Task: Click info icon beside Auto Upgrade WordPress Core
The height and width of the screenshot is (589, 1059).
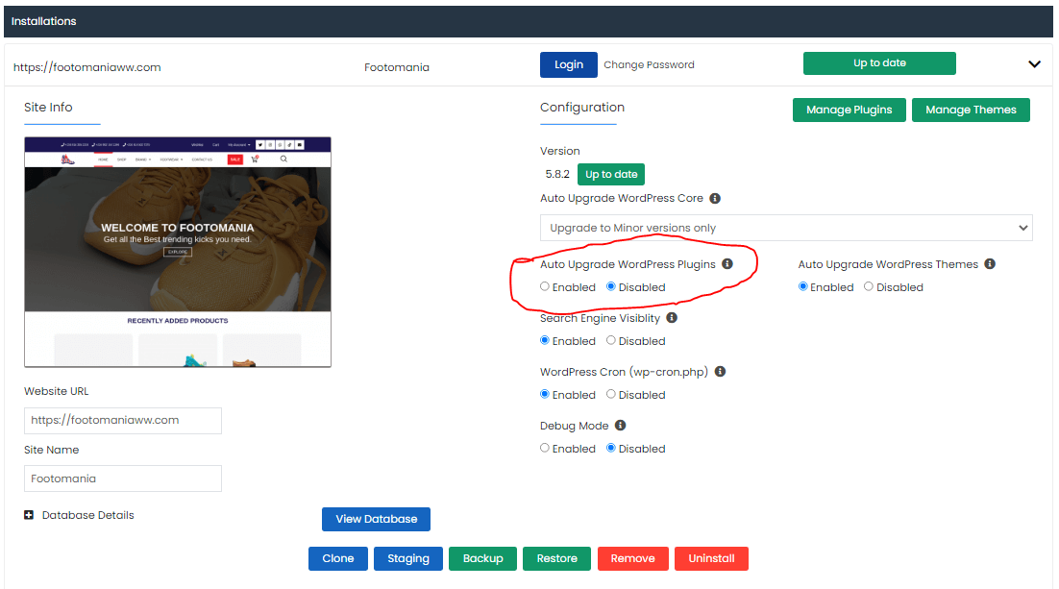Action: tap(715, 199)
